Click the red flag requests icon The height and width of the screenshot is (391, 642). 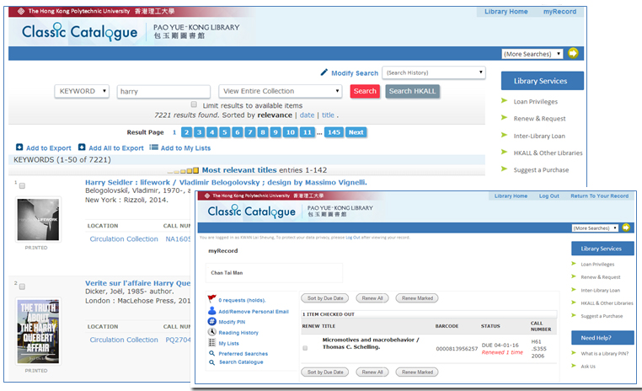tap(211, 299)
